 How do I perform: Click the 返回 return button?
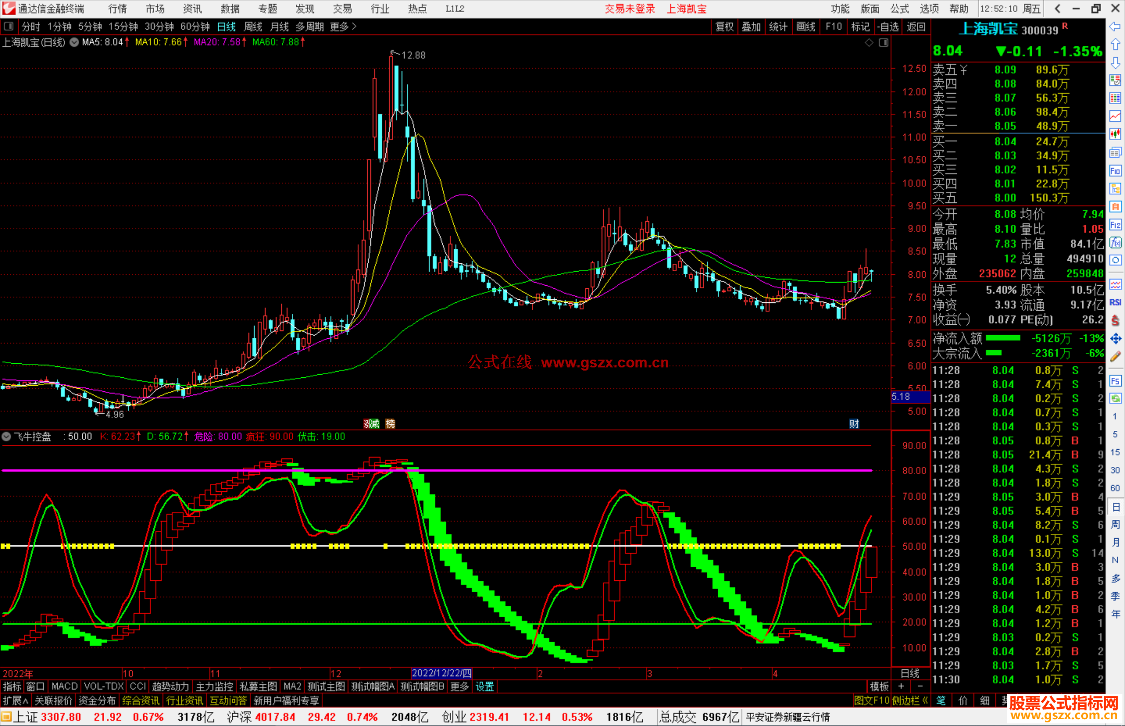point(916,27)
